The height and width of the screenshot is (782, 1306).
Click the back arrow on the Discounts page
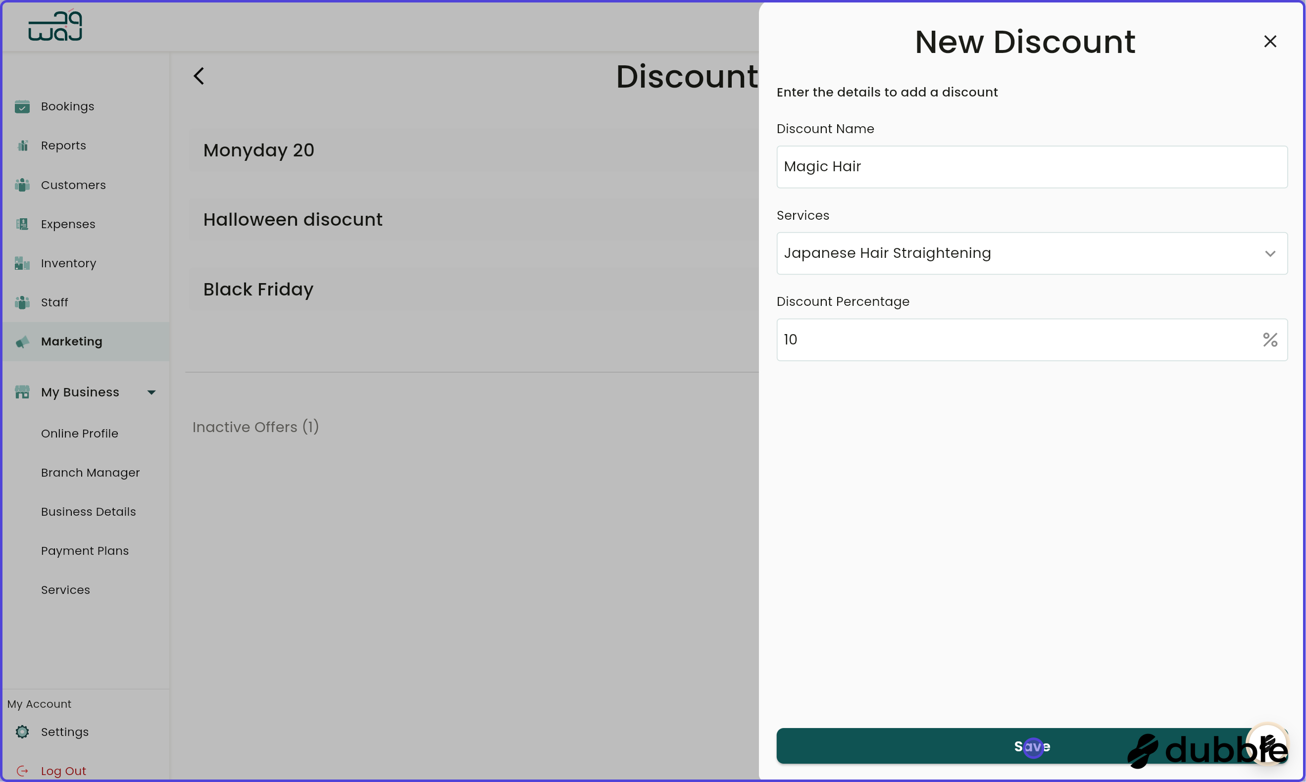pyautogui.click(x=199, y=75)
